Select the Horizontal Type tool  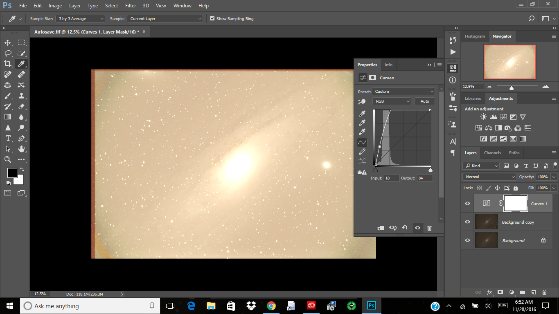point(8,138)
